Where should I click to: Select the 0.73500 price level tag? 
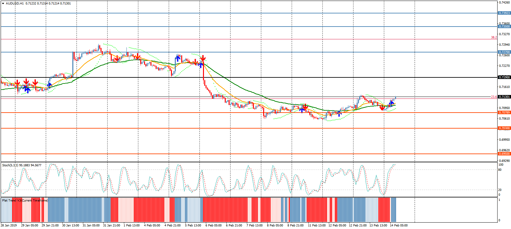(504, 27)
